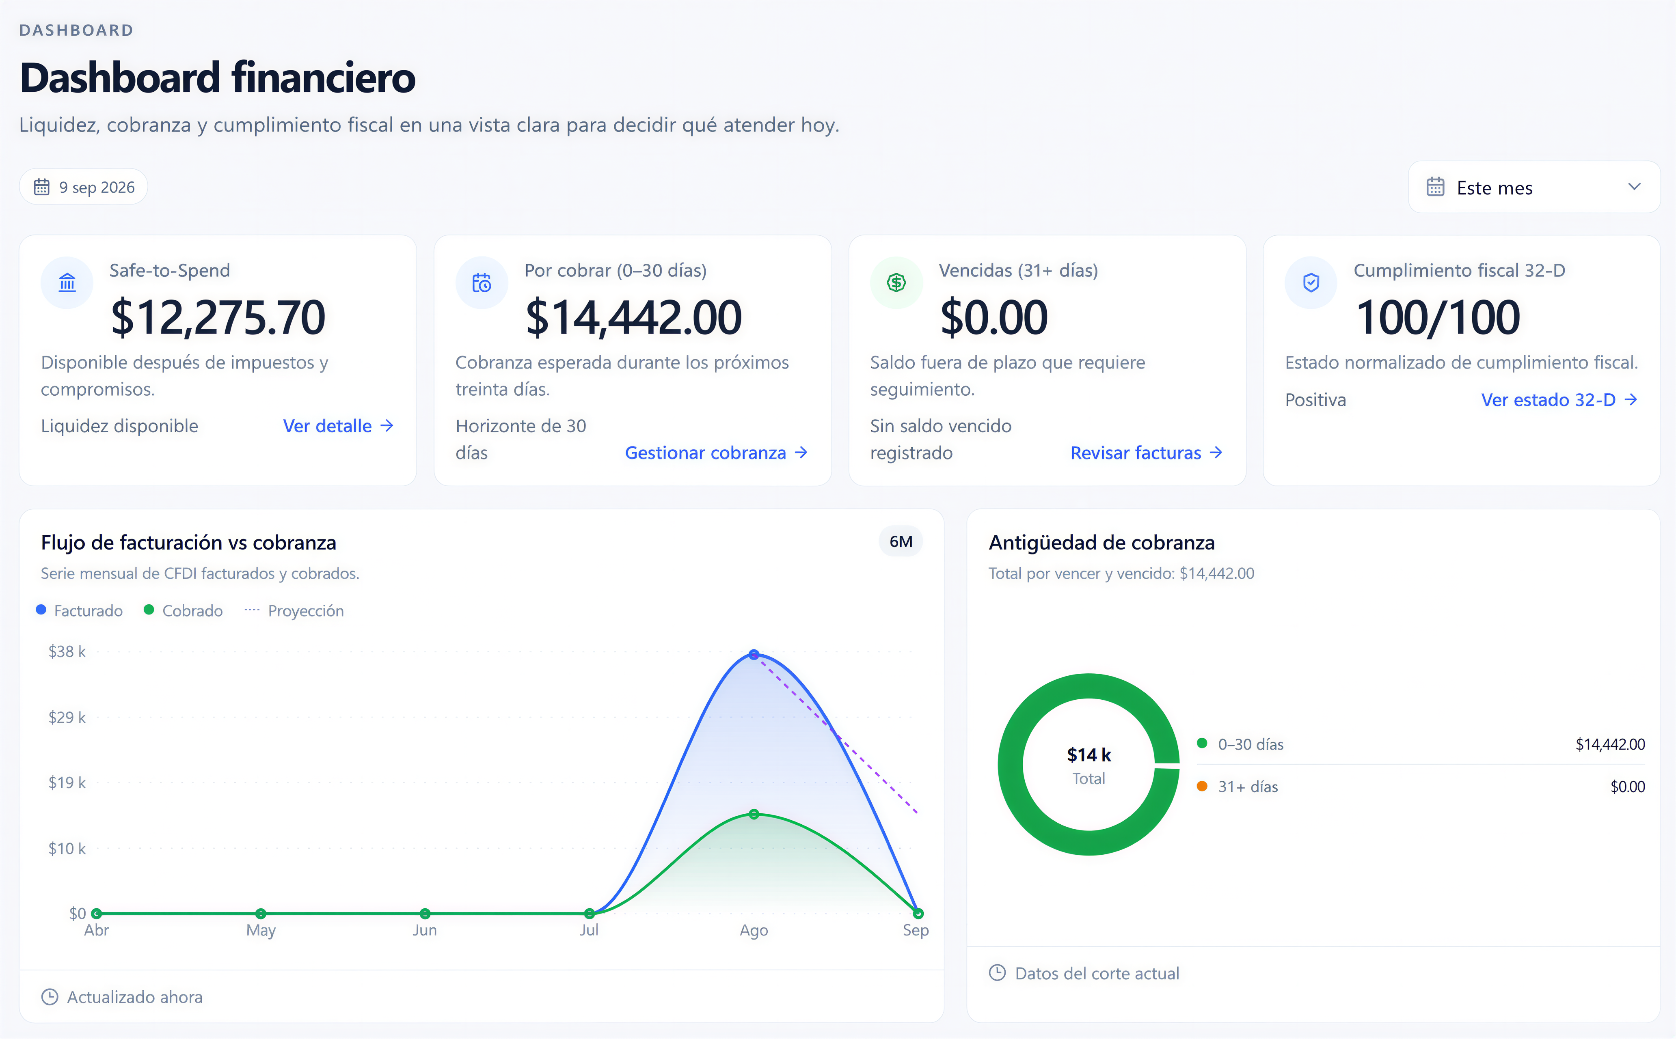Select the 6M range chip on chart

901,541
